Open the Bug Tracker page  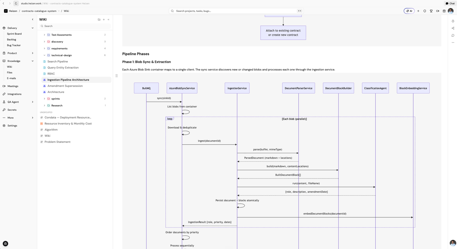(14, 45)
